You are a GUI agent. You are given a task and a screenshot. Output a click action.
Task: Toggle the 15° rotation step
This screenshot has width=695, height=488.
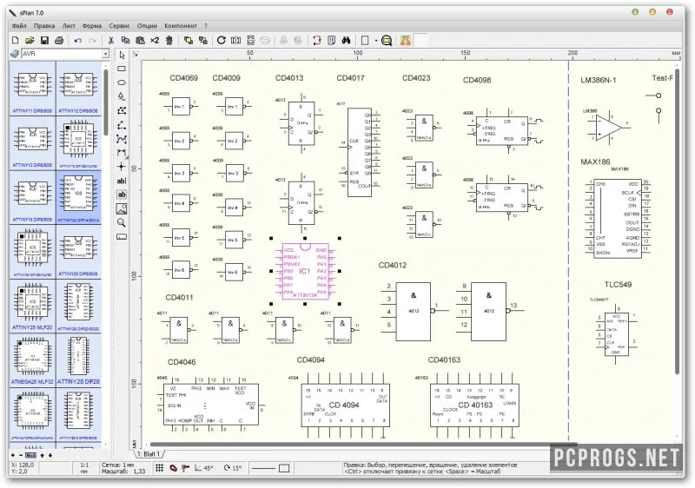click(x=233, y=468)
